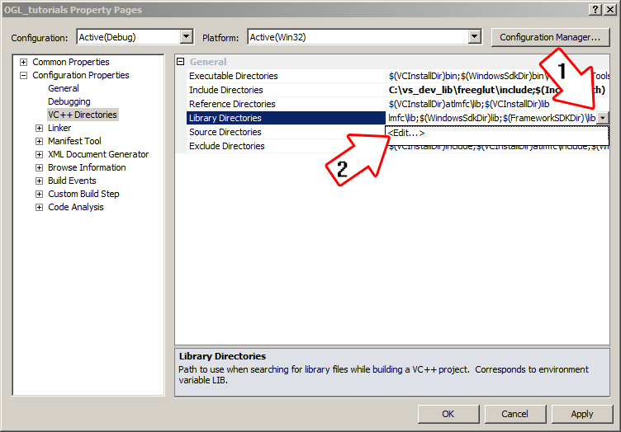This screenshot has height=432, width=621.
Task: Select Custom Build Step tree label
Action: point(83,194)
